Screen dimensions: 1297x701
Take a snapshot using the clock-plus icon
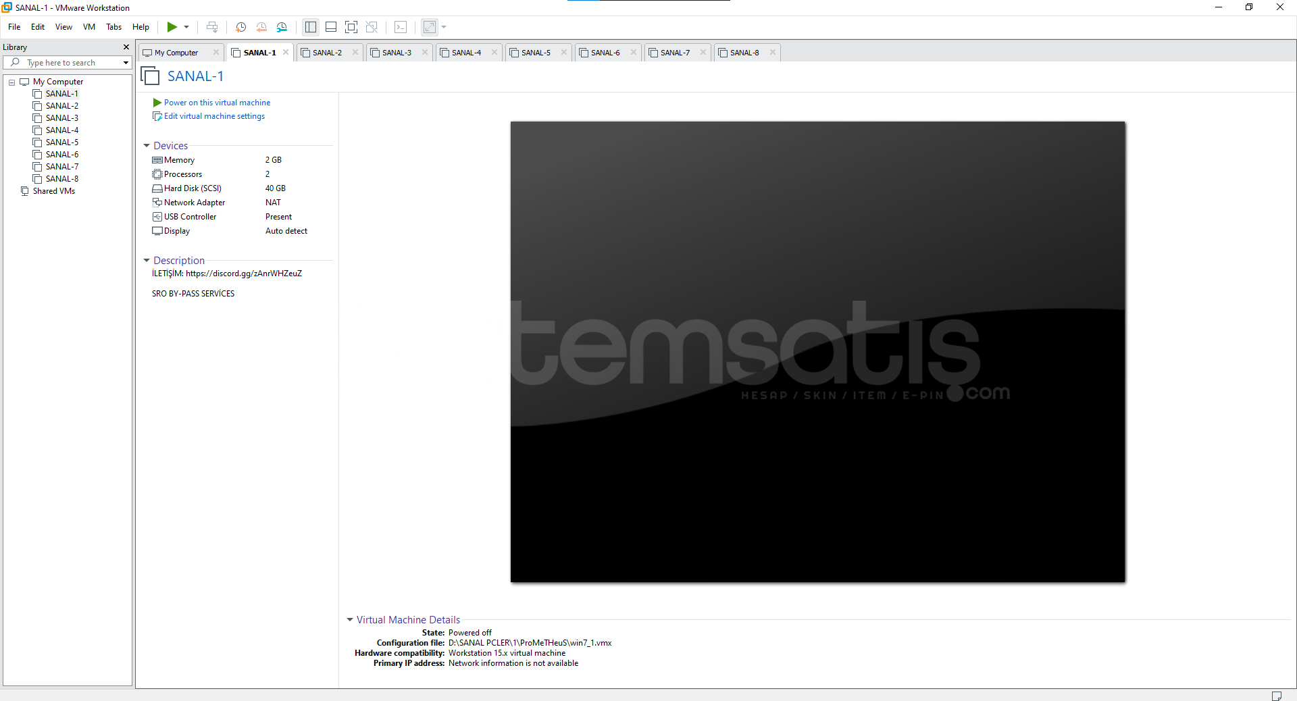(x=240, y=27)
